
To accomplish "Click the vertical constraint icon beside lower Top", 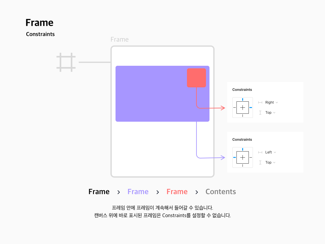I will point(260,162).
